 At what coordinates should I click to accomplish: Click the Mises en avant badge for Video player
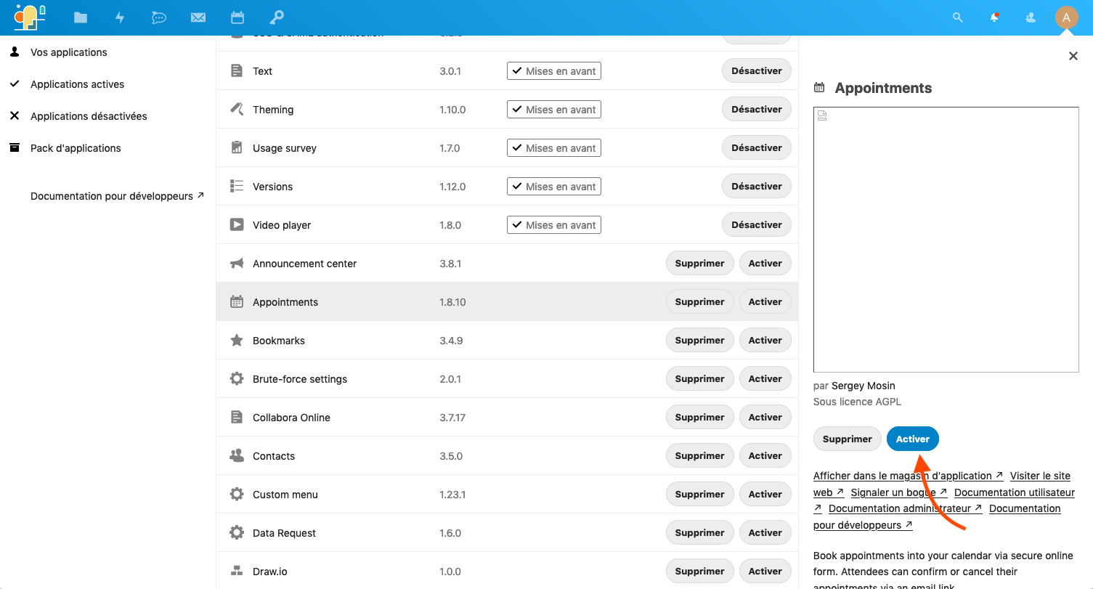pyautogui.click(x=554, y=225)
